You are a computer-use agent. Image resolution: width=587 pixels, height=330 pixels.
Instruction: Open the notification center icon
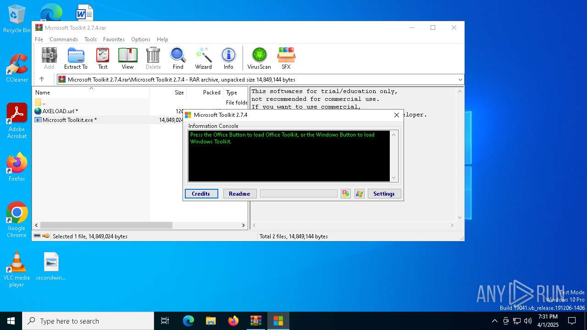tap(572, 321)
